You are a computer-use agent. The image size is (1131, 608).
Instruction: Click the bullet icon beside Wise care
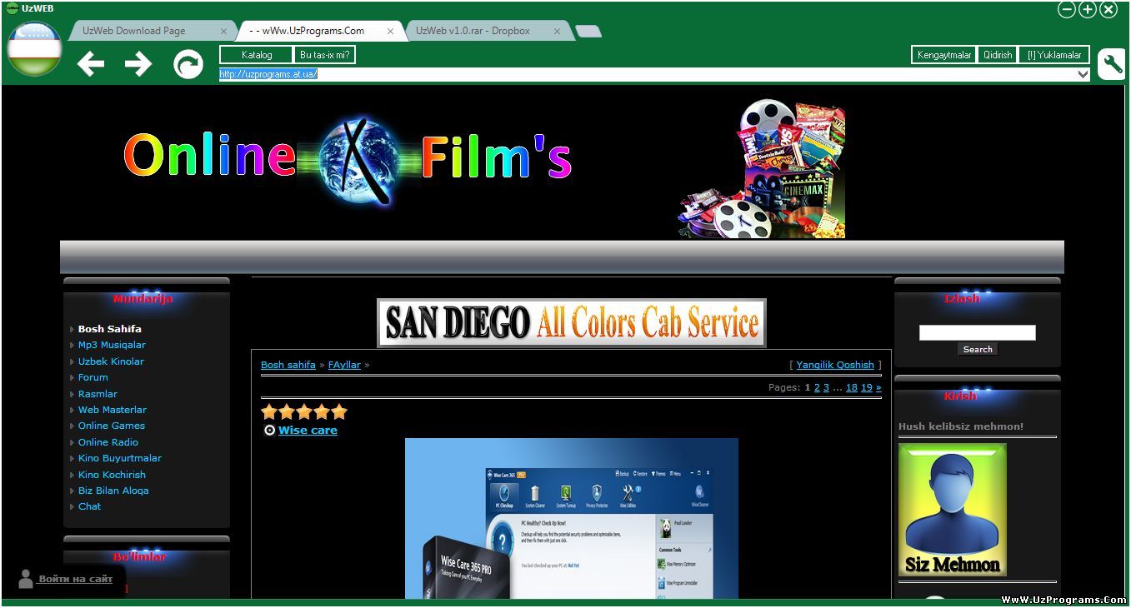pyautogui.click(x=269, y=431)
